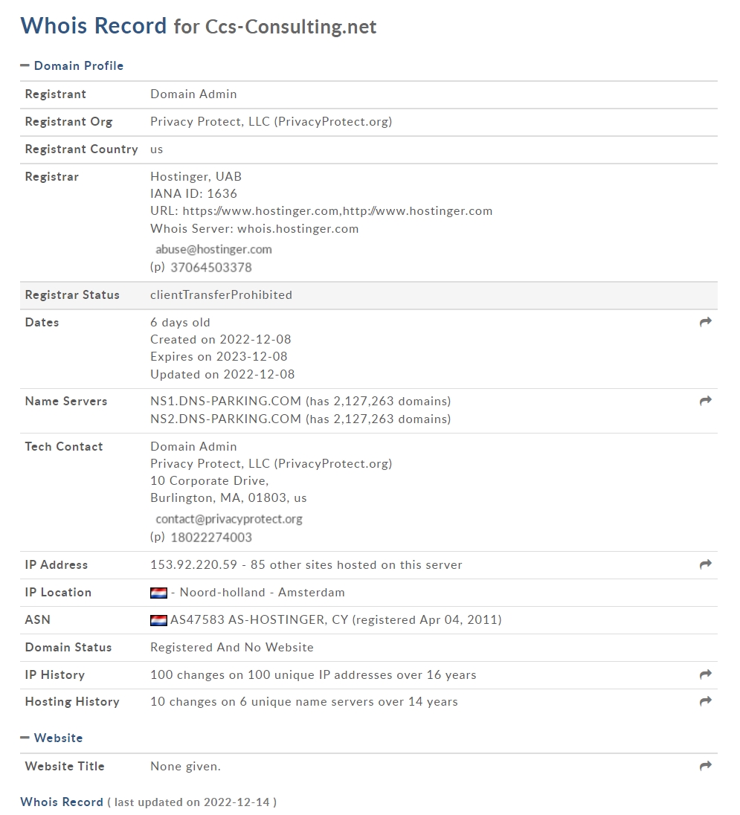Click the contact@privacyprotect.org email address

point(228,519)
